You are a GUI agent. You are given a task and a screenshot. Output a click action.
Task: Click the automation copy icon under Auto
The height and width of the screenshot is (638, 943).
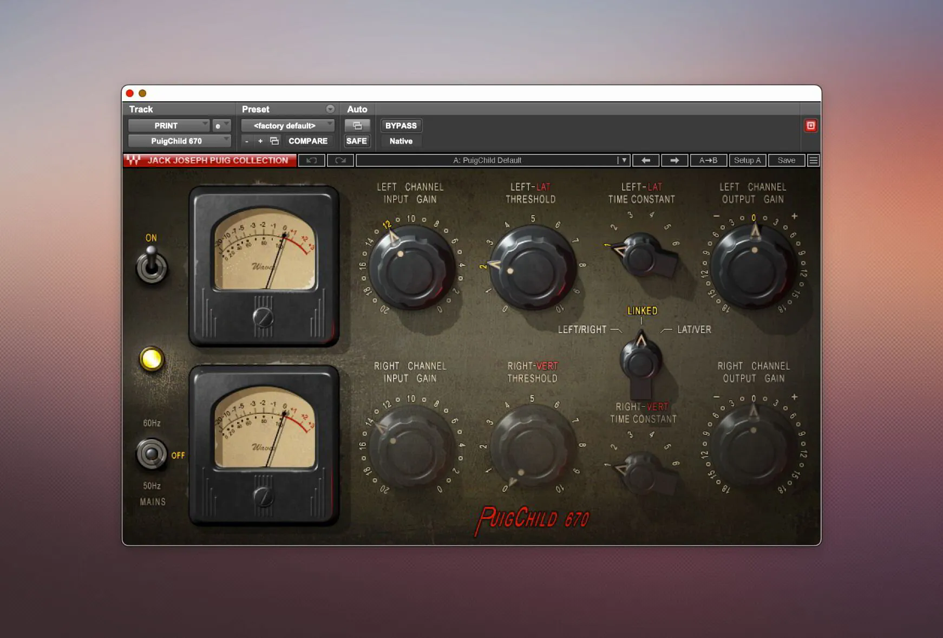coord(357,125)
